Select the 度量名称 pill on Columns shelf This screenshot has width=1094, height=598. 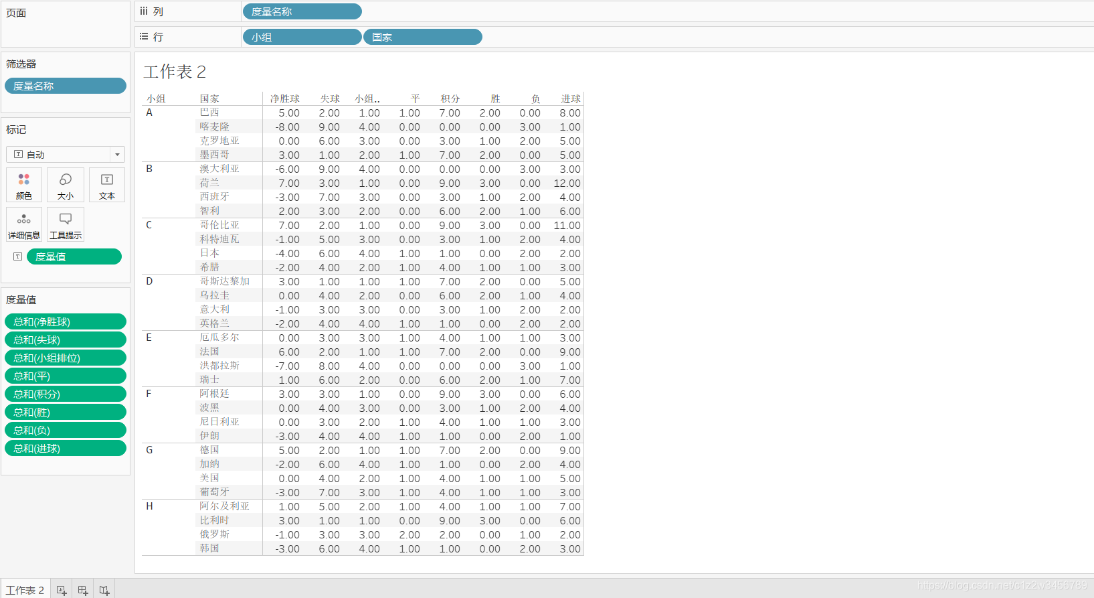302,11
